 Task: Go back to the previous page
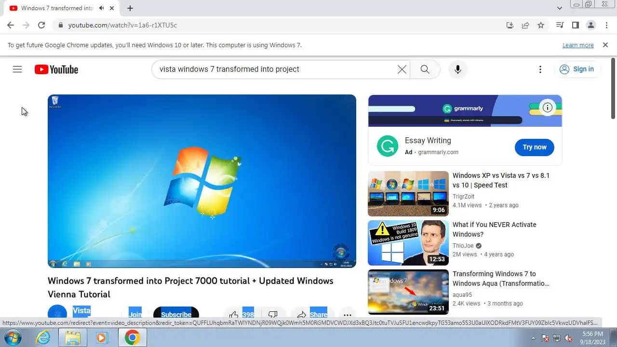click(11, 25)
